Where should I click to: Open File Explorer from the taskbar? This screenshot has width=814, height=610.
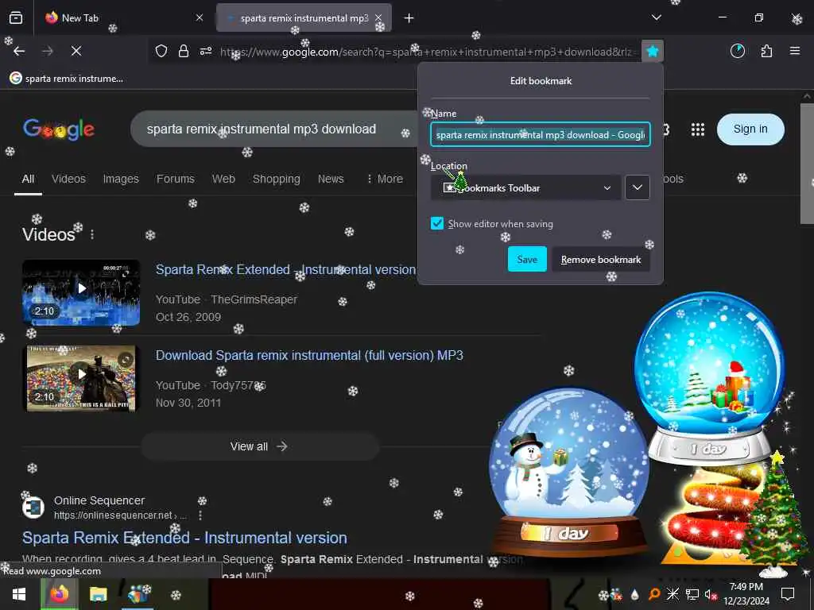(98, 594)
